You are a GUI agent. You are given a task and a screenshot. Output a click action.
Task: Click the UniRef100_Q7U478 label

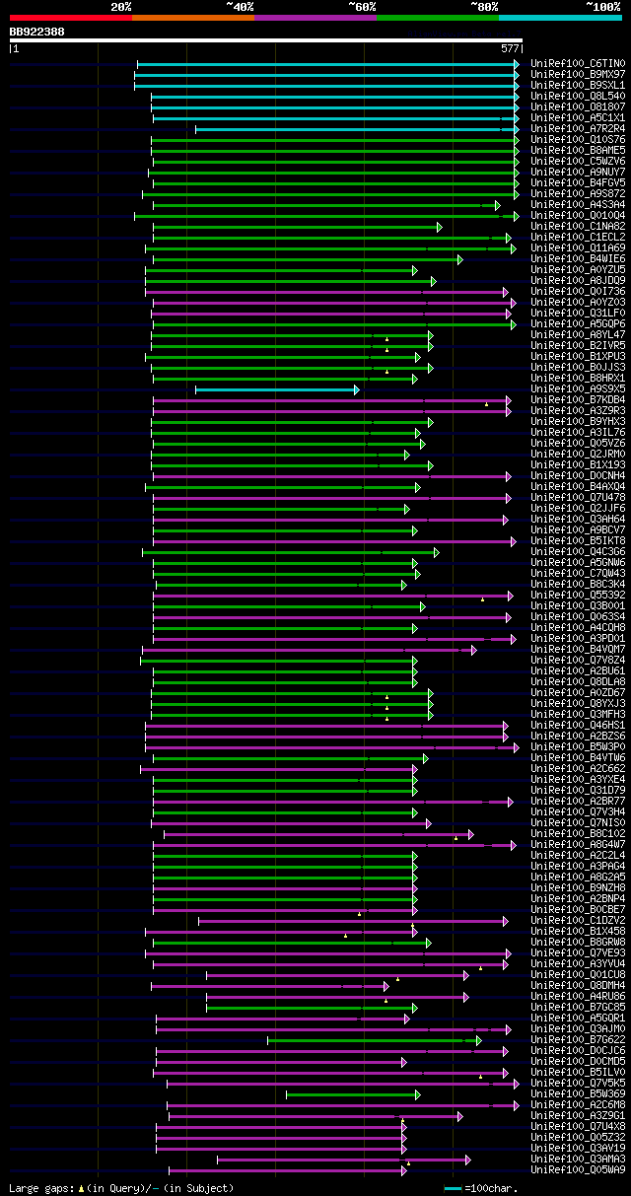pyautogui.click(x=578, y=498)
